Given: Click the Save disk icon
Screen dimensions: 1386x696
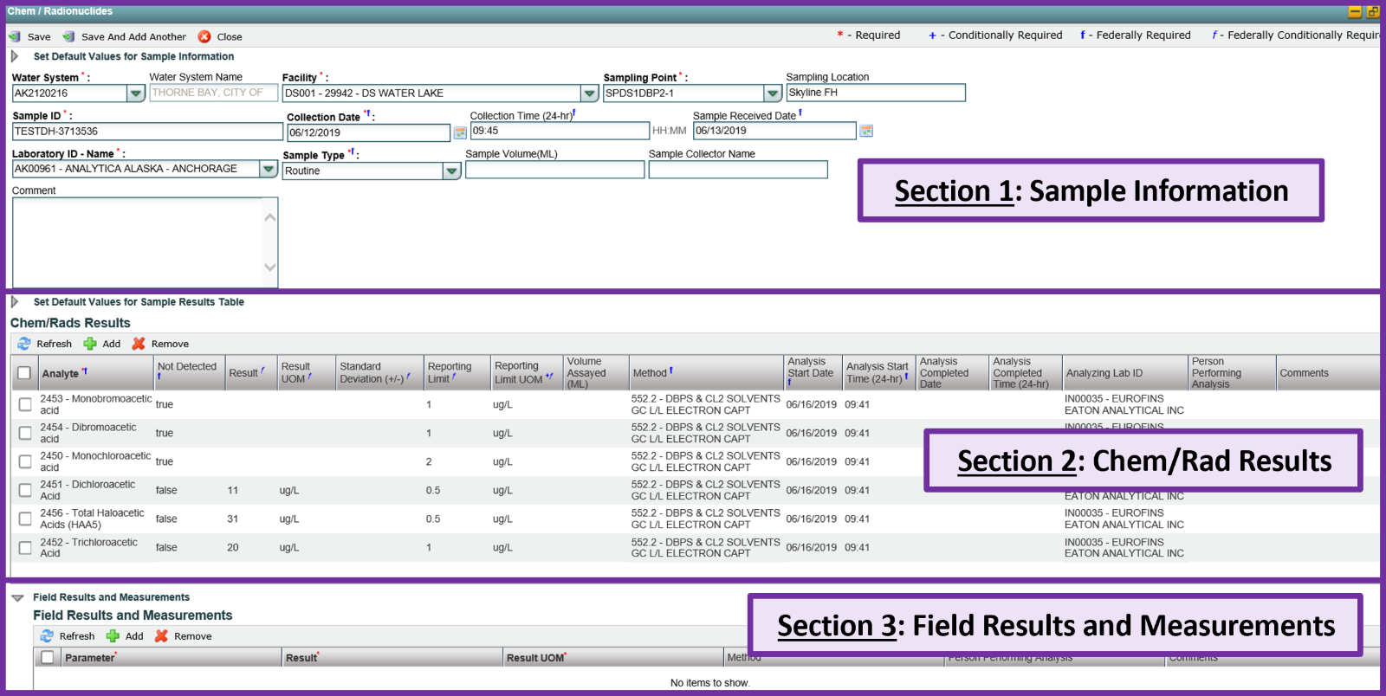Looking at the screenshot, I should 15,36.
